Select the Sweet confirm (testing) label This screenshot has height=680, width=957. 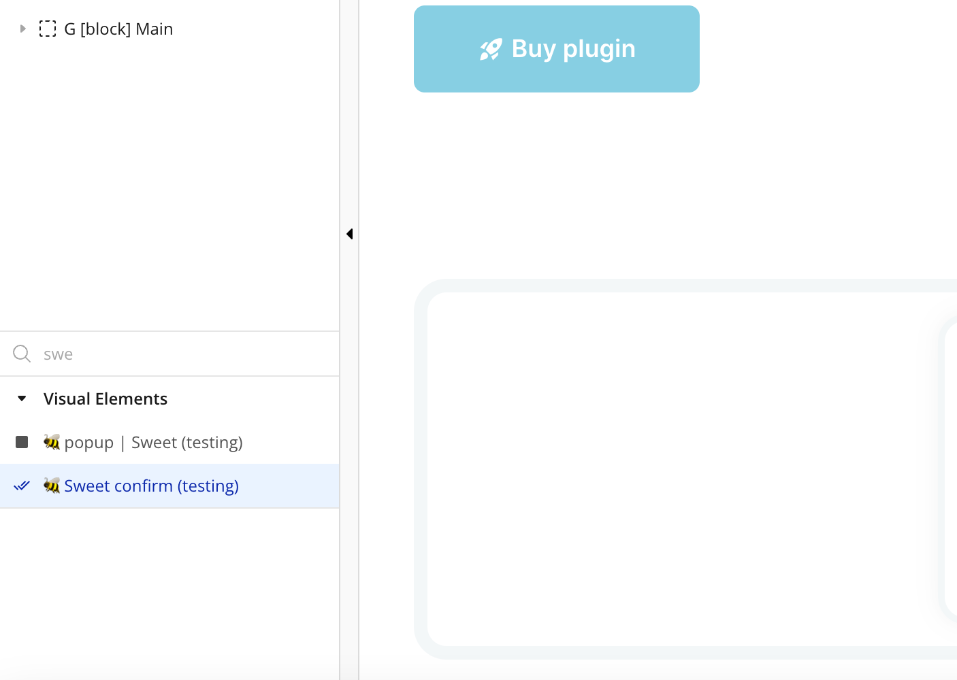pos(151,486)
